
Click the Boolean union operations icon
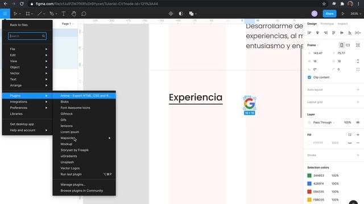click(x=191, y=14)
